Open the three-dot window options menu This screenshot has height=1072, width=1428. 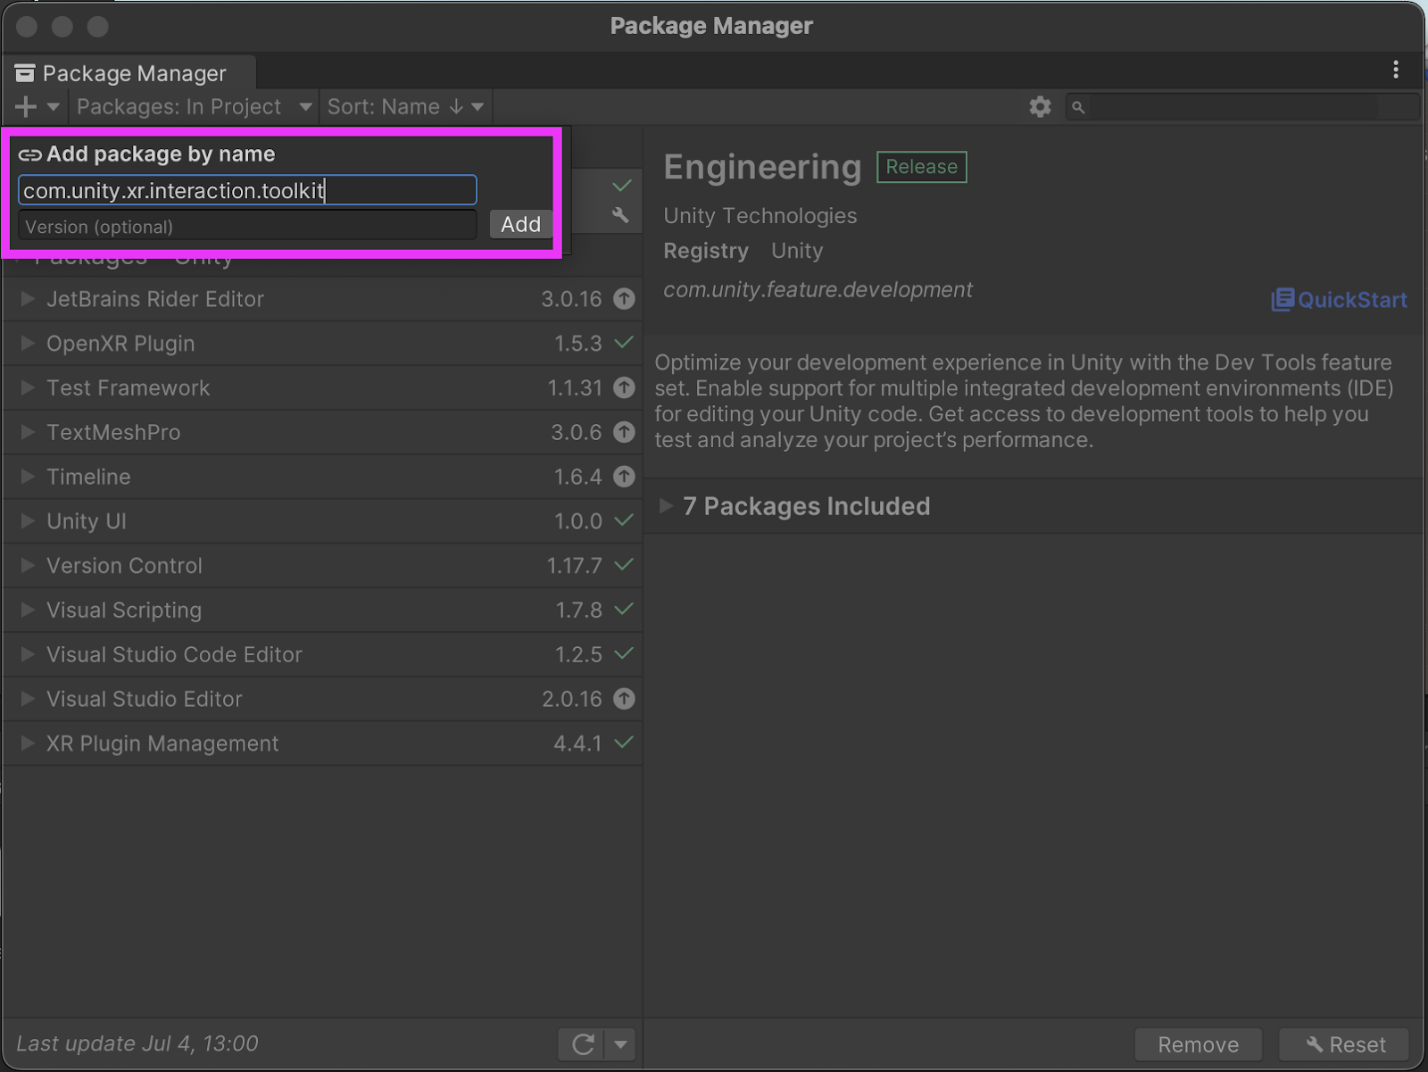[x=1396, y=70]
